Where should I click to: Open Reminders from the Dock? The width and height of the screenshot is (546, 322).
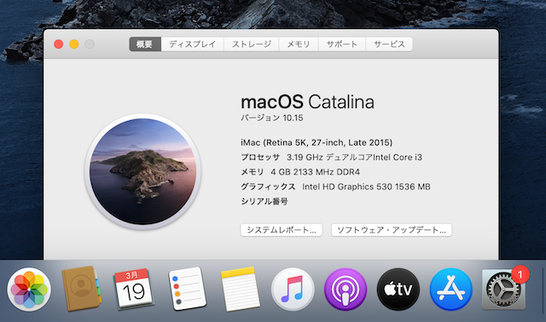pos(187,289)
